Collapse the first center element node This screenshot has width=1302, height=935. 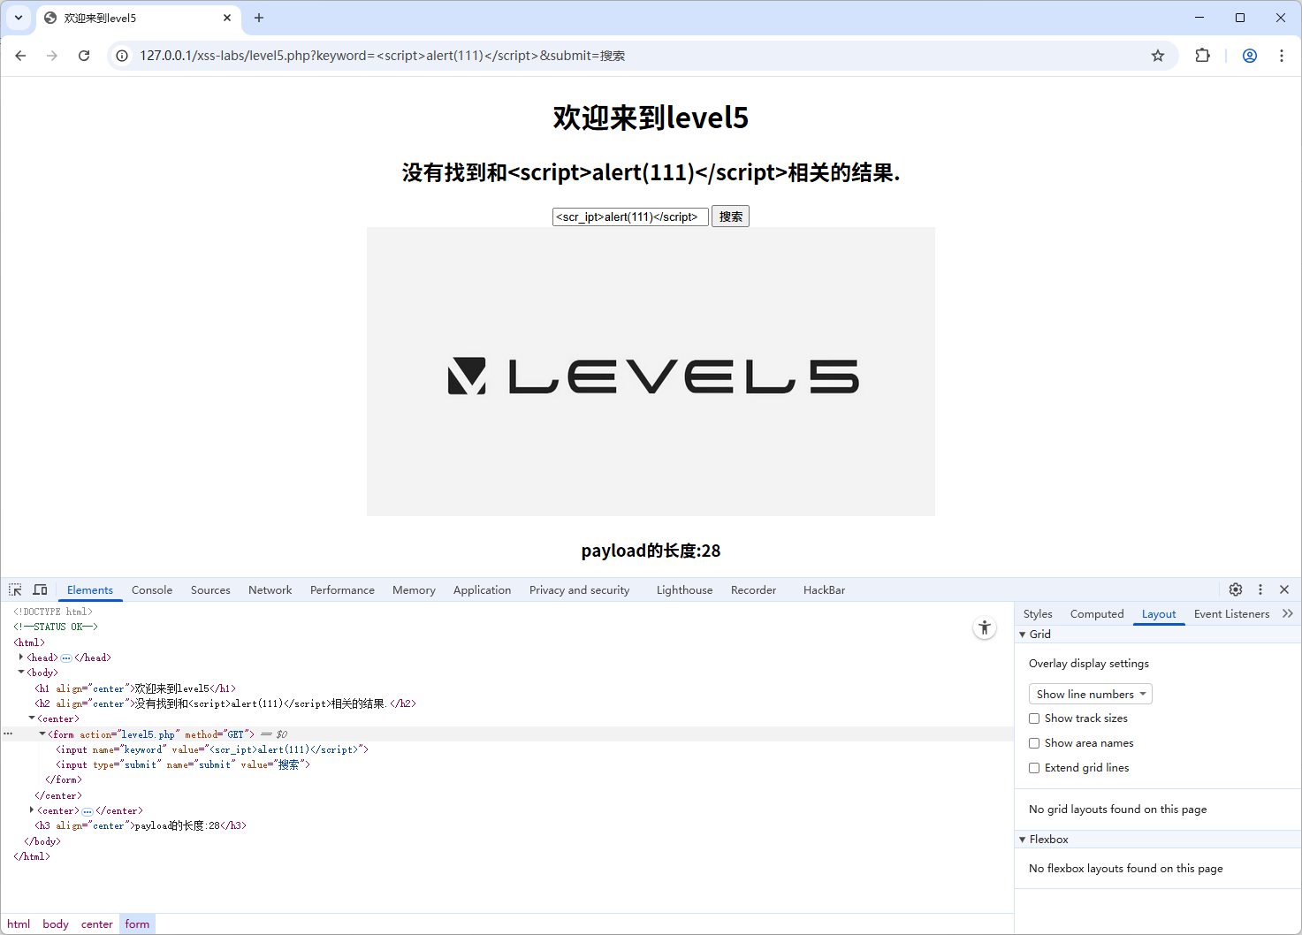pos(32,718)
